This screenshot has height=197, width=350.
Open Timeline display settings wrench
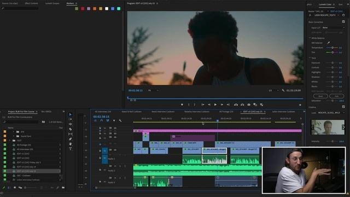pos(120,120)
